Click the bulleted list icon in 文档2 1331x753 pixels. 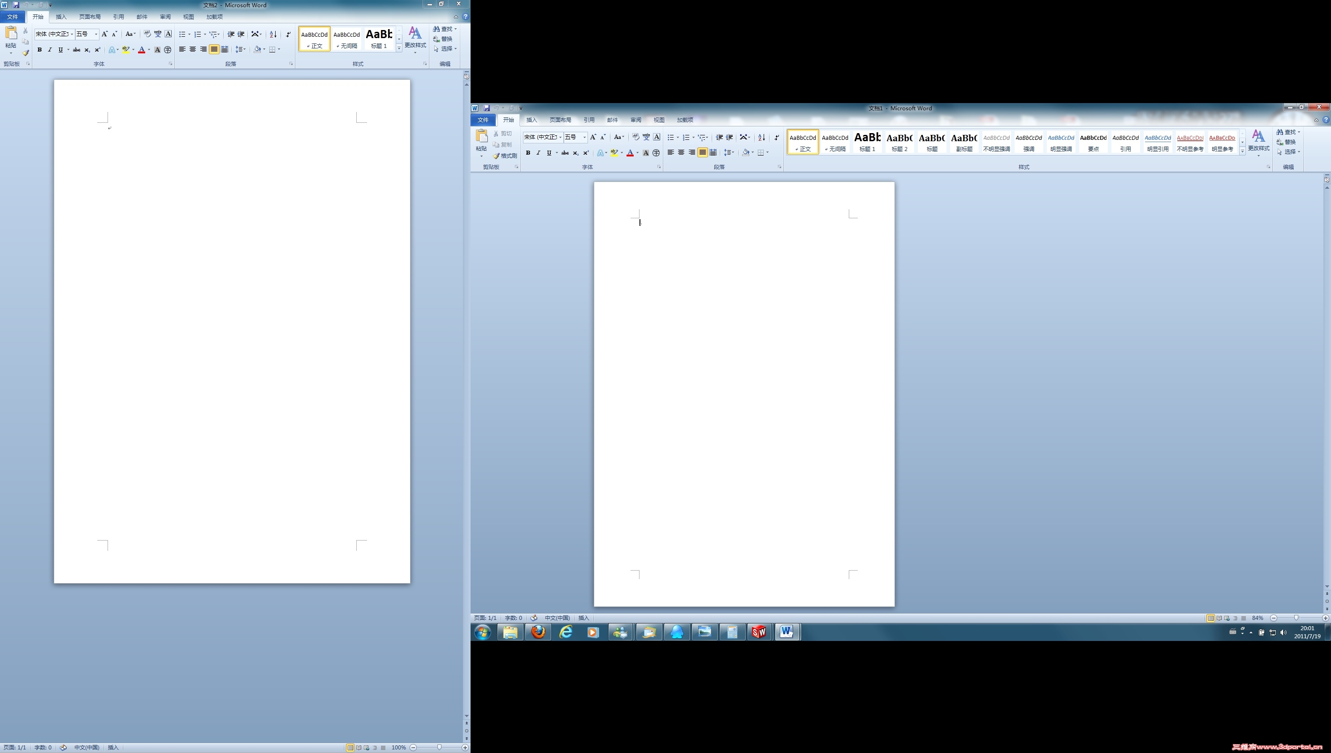[x=182, y=35]
